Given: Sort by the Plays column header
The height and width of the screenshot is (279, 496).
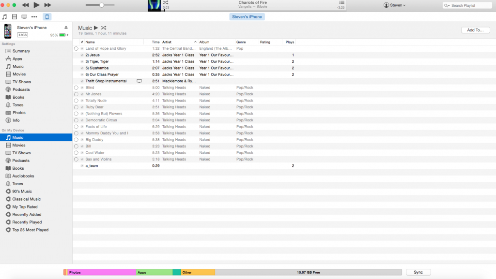Looking at the screenshot, I should [290, 42].
